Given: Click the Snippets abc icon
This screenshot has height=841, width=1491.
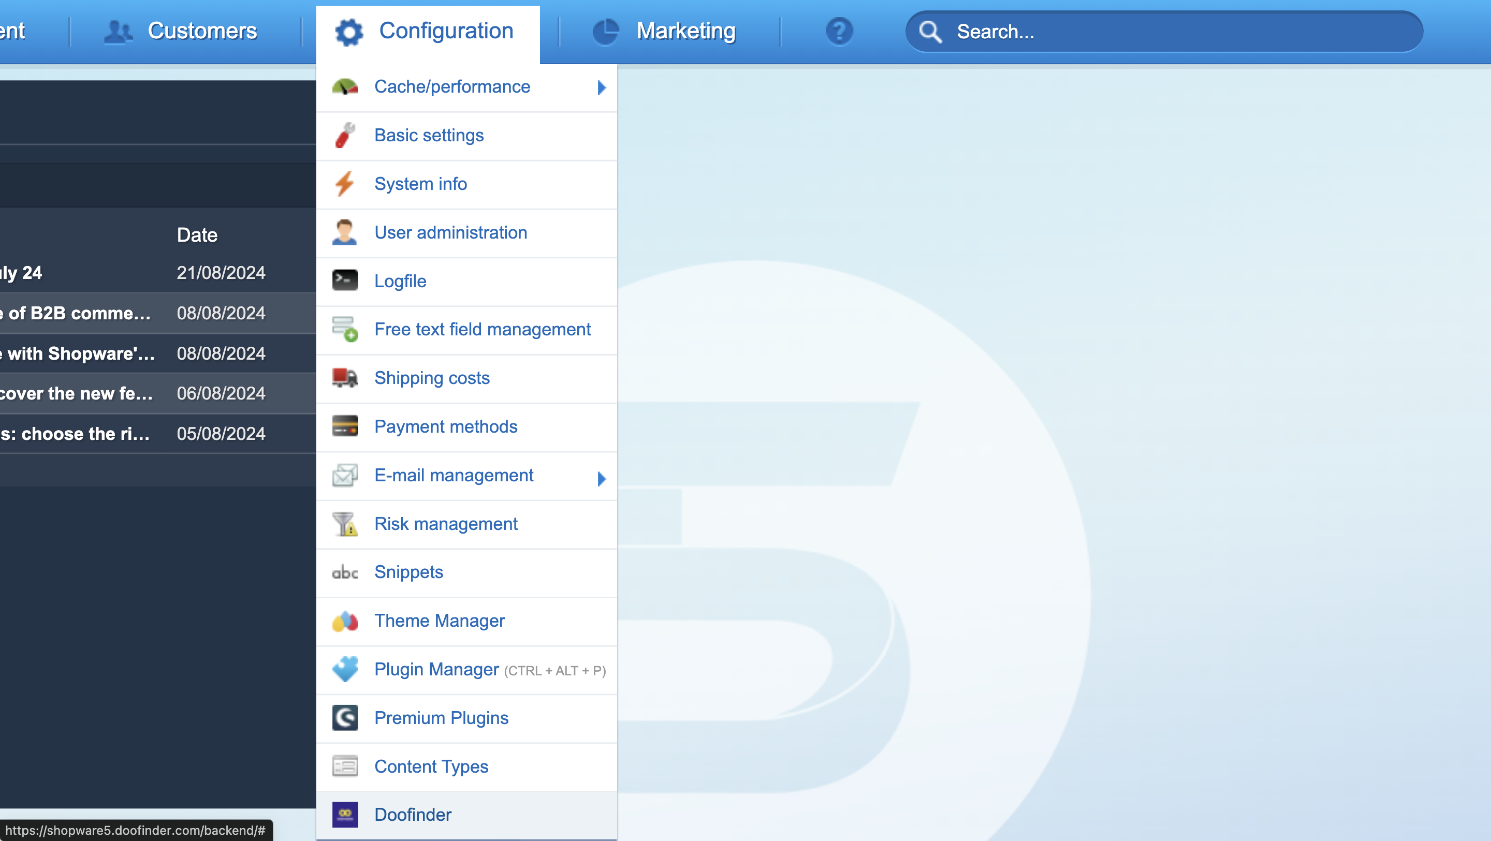Looking at the screenshot, I should 345,572.
